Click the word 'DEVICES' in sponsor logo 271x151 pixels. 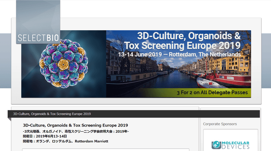[235, 147]
